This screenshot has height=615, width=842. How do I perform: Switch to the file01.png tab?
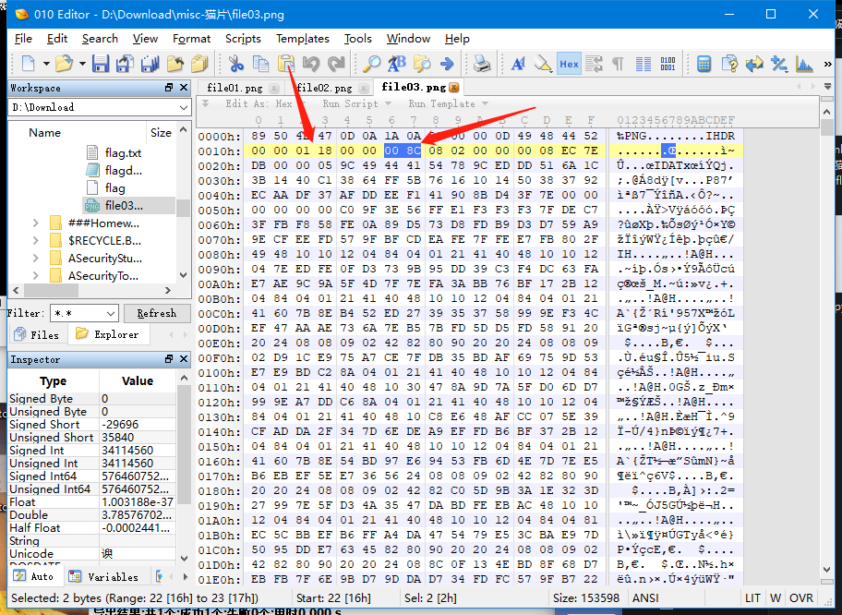tap(235, 88)
